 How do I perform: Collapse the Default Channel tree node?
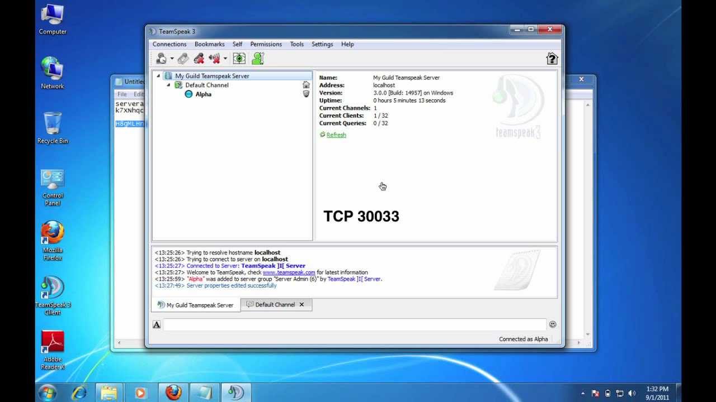[x=168, y=85]
